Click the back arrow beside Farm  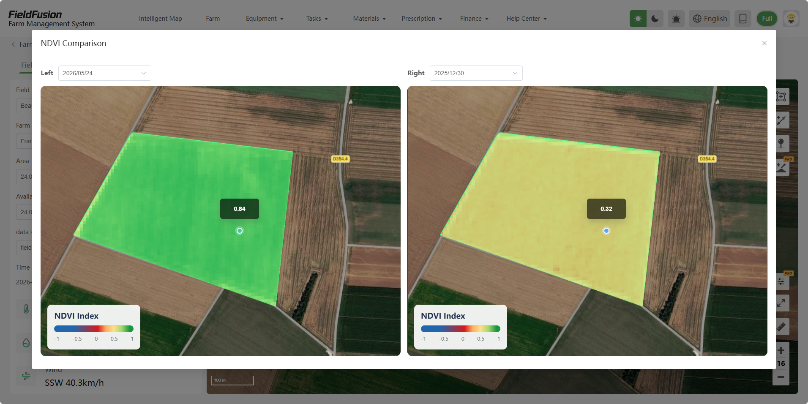(x=13, y=44)
